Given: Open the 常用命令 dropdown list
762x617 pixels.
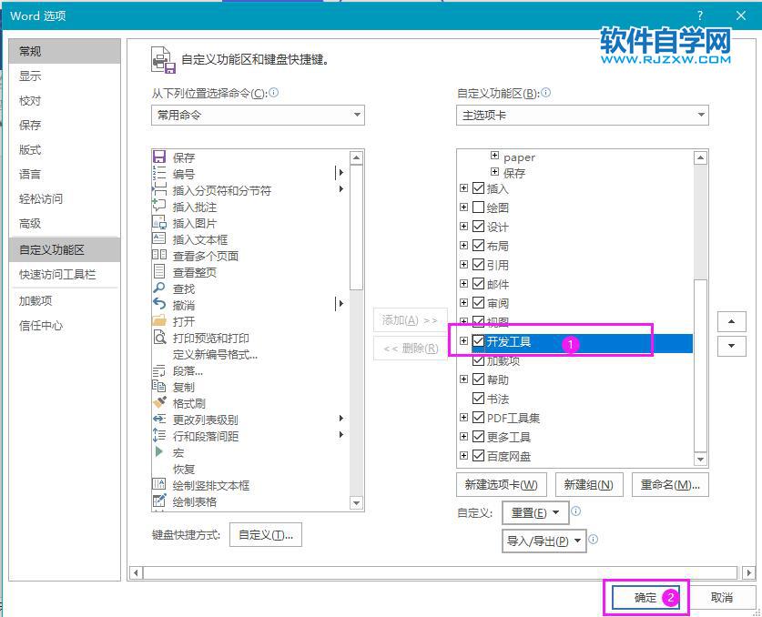Looking at the screenshot, I should [x=355, y=115].
